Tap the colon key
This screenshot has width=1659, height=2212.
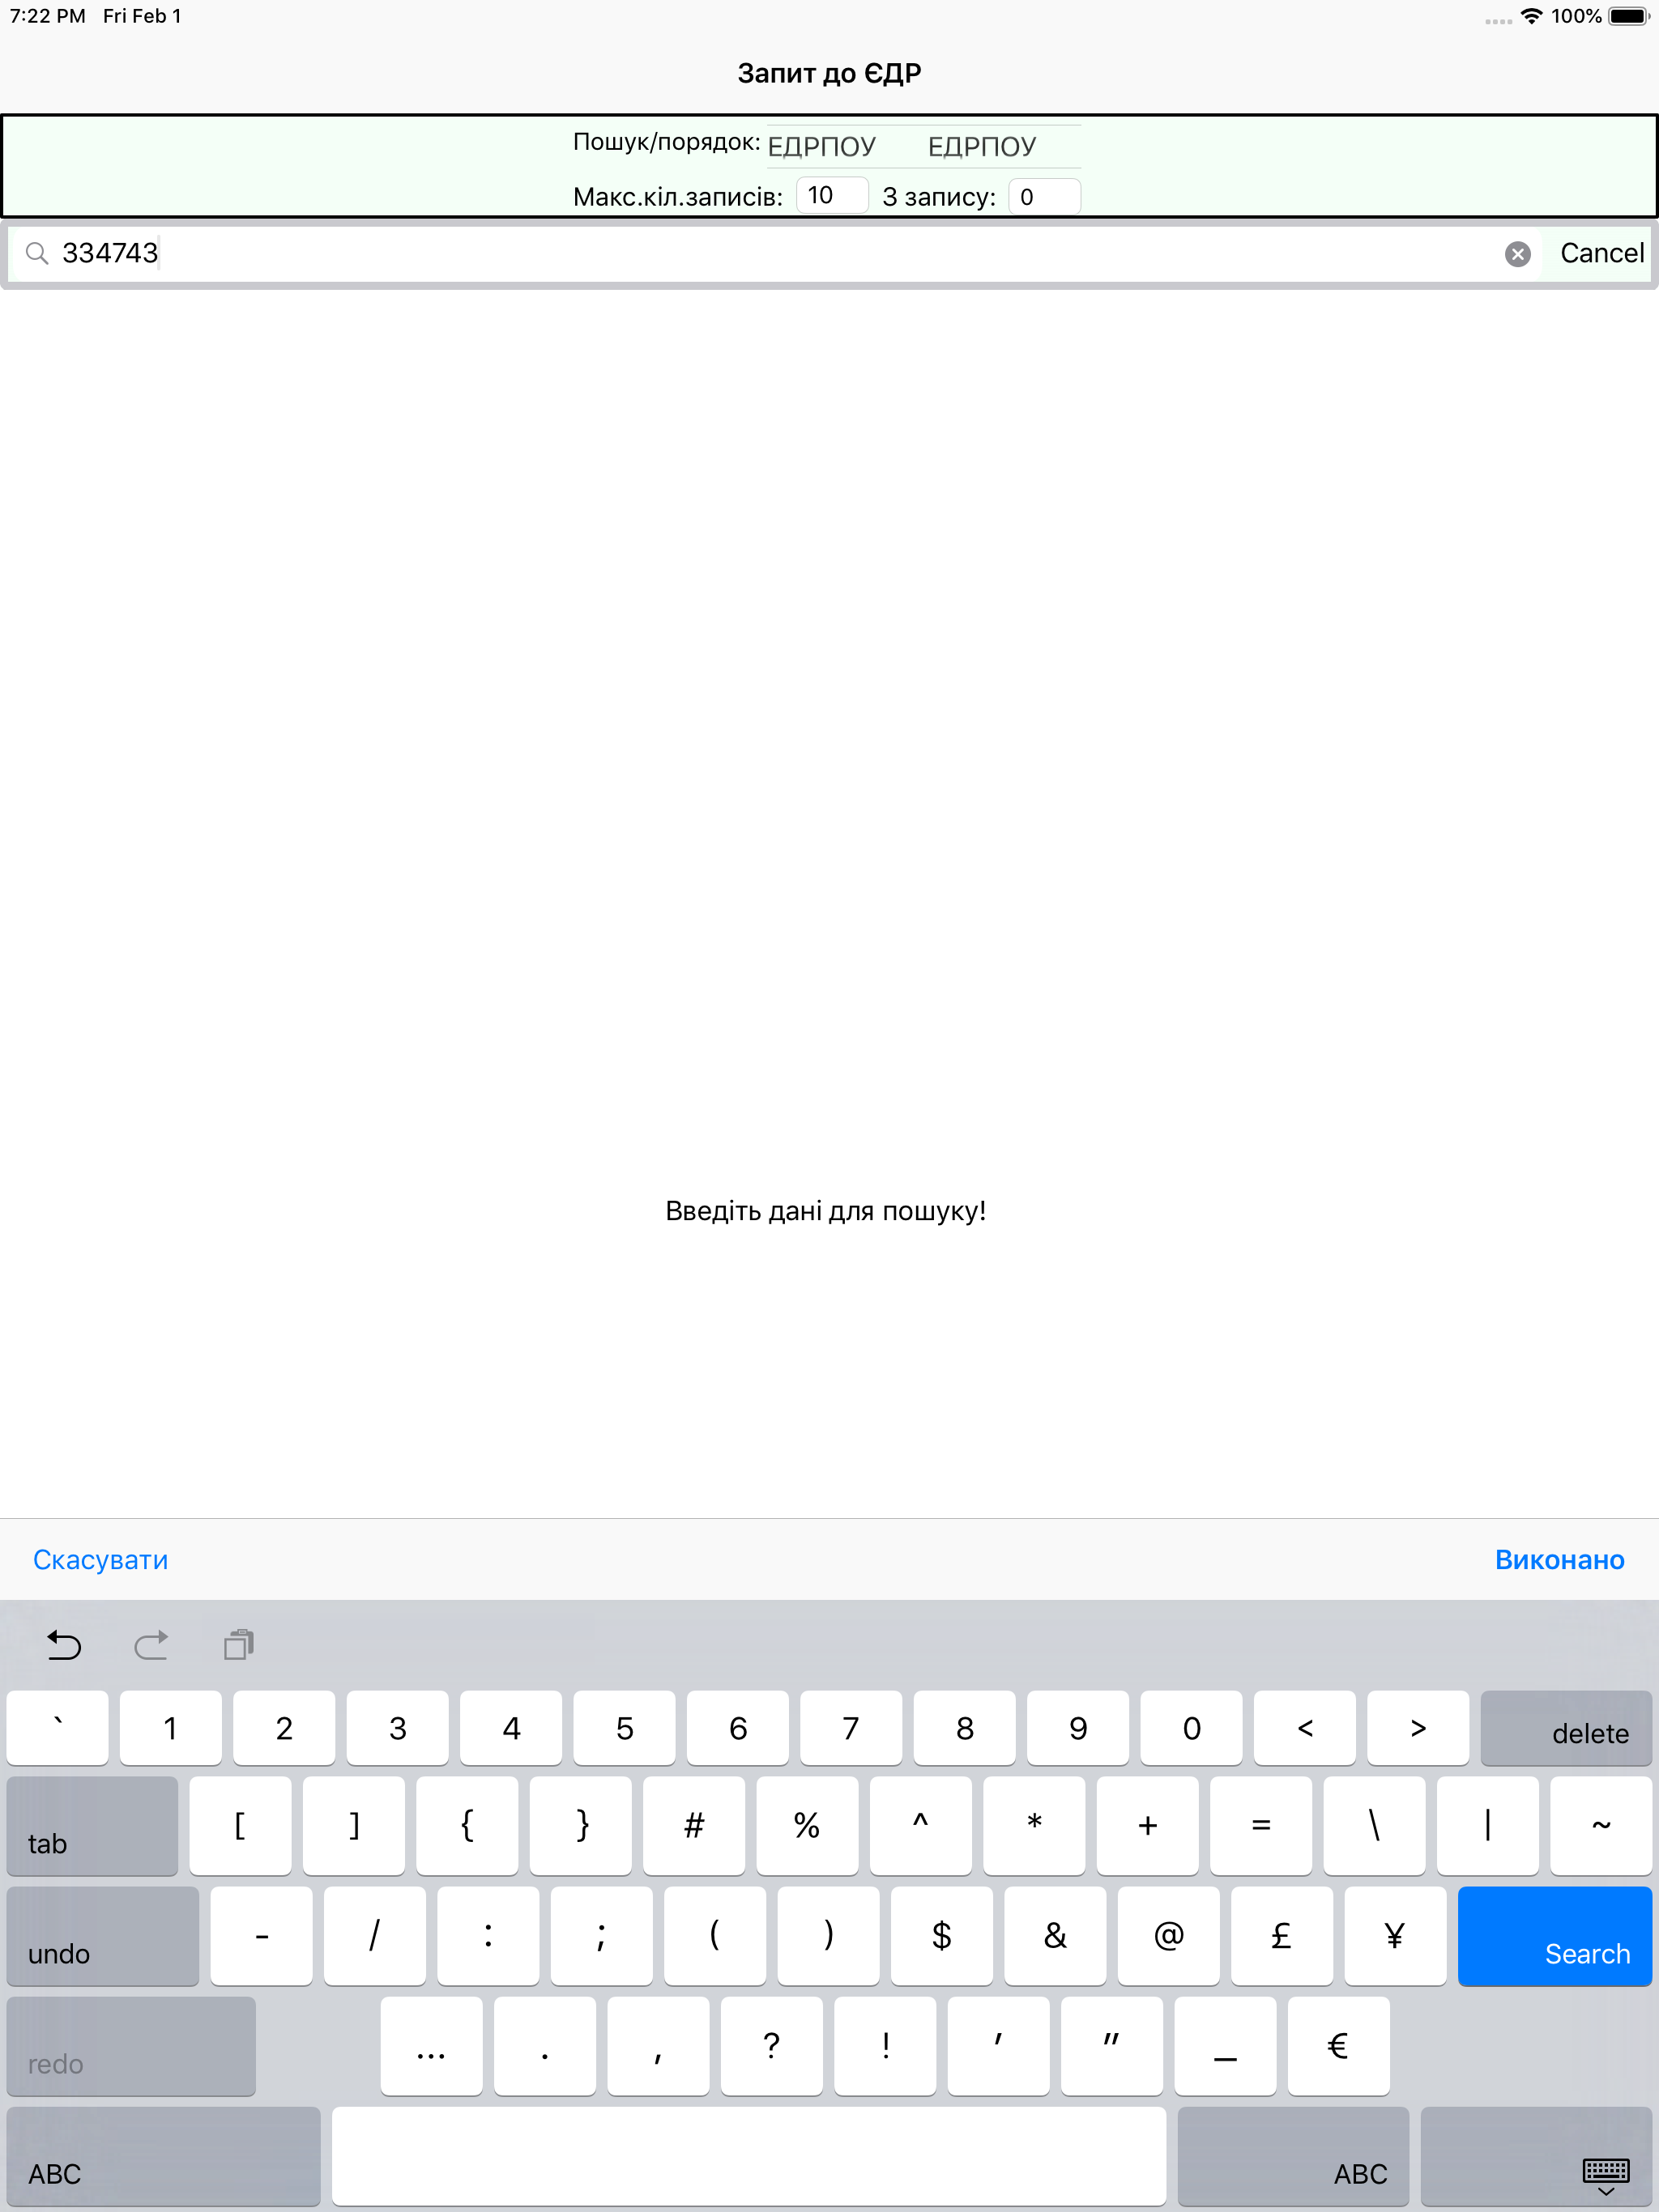(488, 1936)
